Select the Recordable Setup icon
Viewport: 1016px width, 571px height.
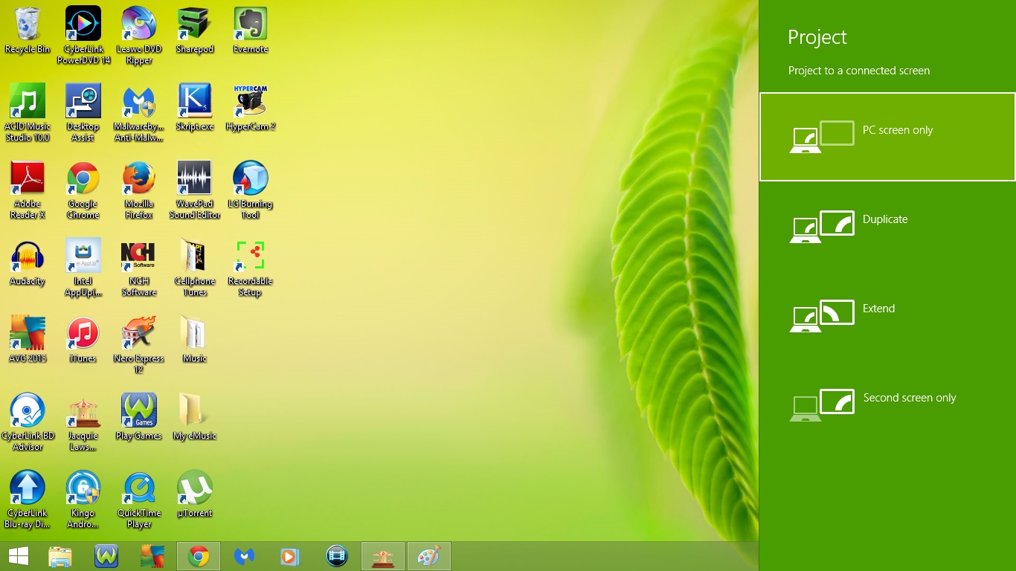point(251,268)
